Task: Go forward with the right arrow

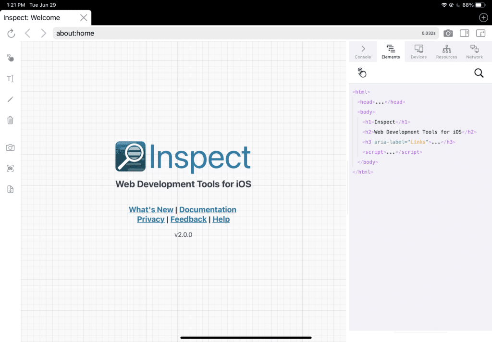Action: click(43, 33)
